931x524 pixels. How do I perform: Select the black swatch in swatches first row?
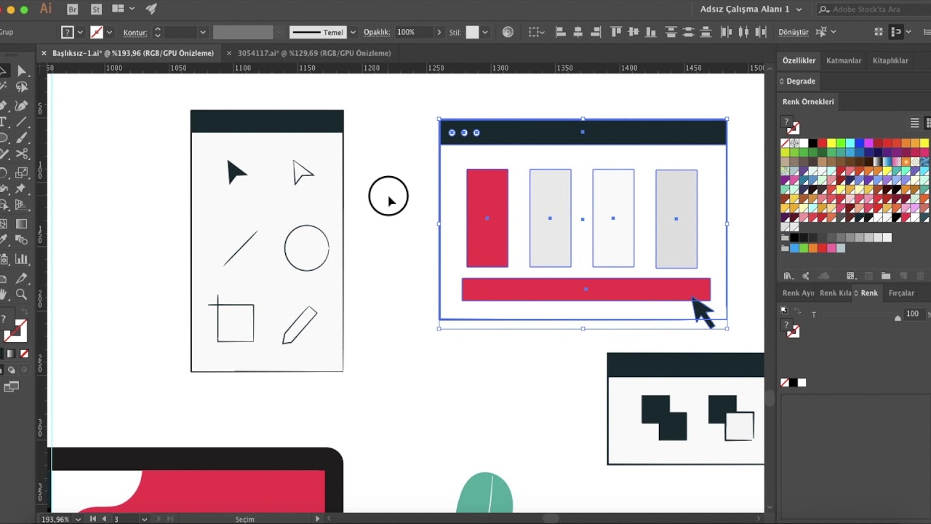[812, 143]
